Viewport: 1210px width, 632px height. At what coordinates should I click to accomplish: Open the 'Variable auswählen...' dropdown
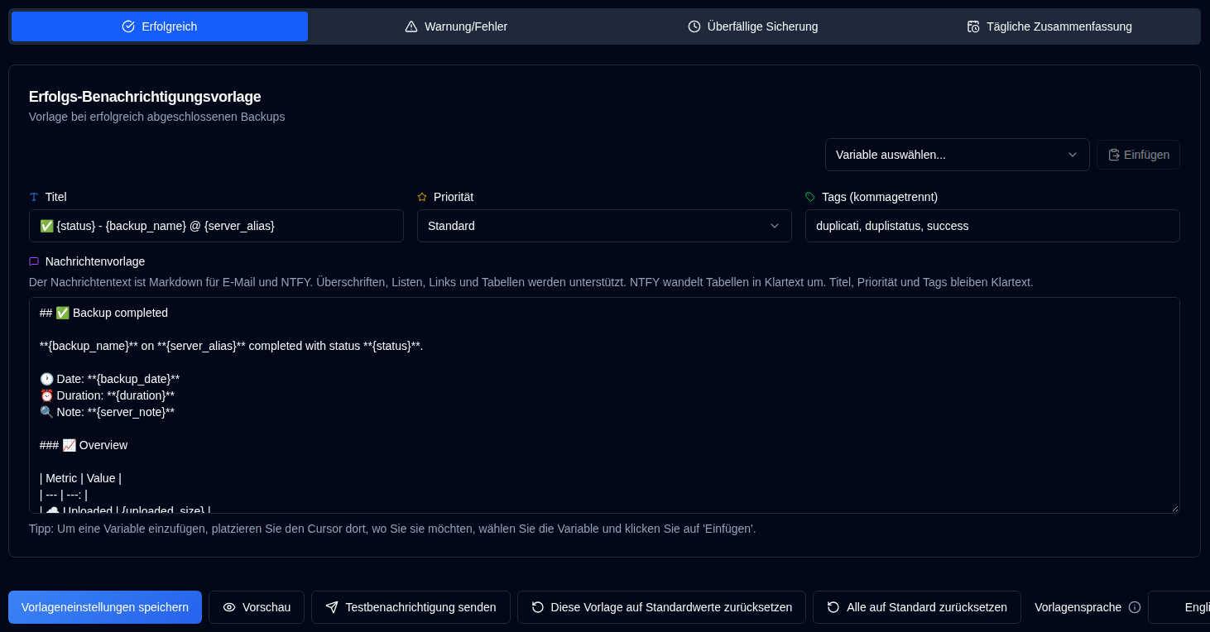pyautogui.click(x=958, y=155)
